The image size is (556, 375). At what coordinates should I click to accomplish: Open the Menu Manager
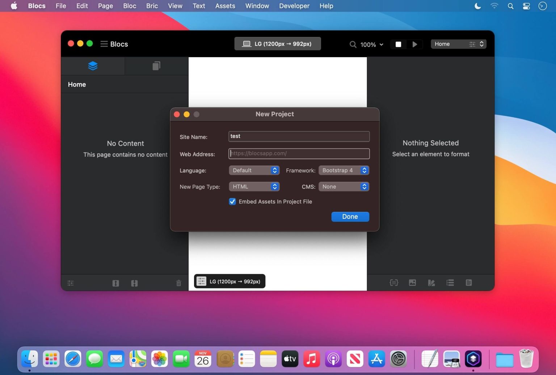[450, 283]
